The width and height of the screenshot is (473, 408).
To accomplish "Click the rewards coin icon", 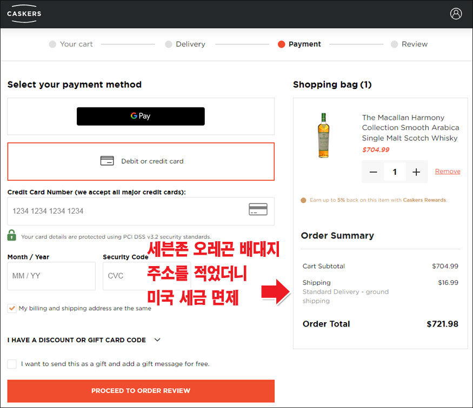I will tap(303, 200).
